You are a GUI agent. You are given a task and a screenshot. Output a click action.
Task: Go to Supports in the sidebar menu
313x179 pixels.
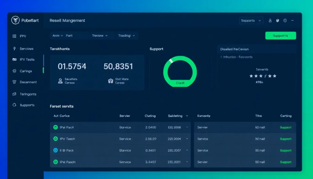point(27,105)
